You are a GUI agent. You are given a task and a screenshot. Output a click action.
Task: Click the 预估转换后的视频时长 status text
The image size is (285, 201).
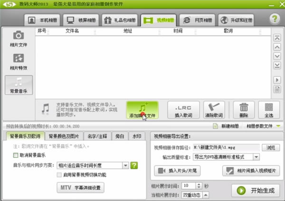(43, 126)
